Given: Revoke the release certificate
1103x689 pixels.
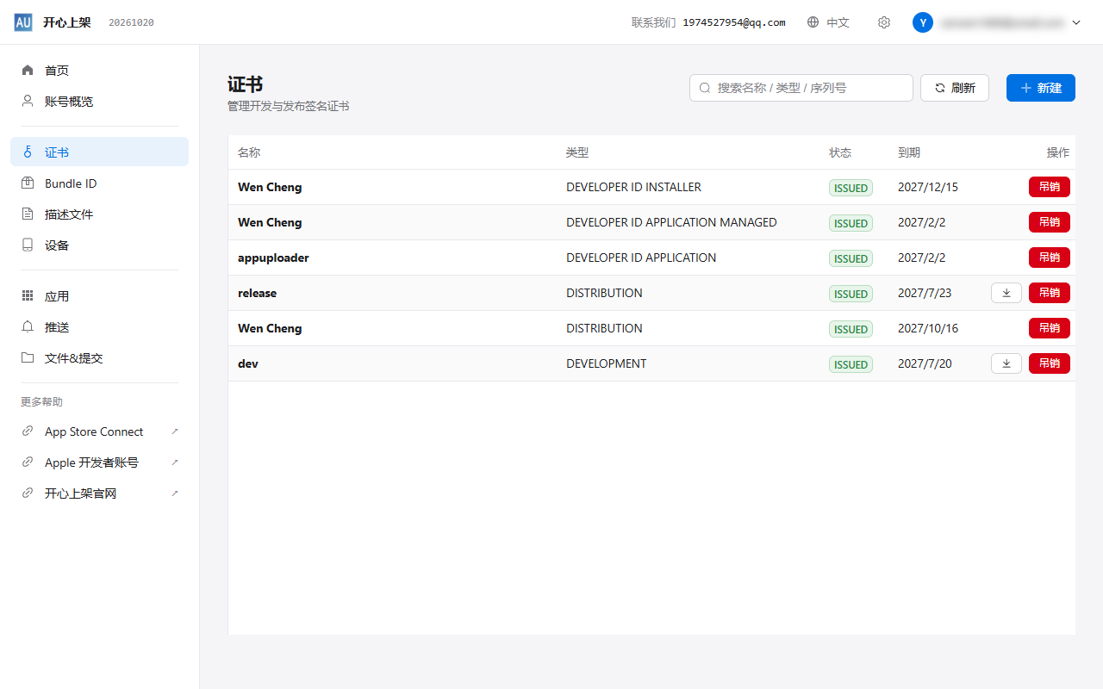Looking at the screenshot, I should point(1050,293).
